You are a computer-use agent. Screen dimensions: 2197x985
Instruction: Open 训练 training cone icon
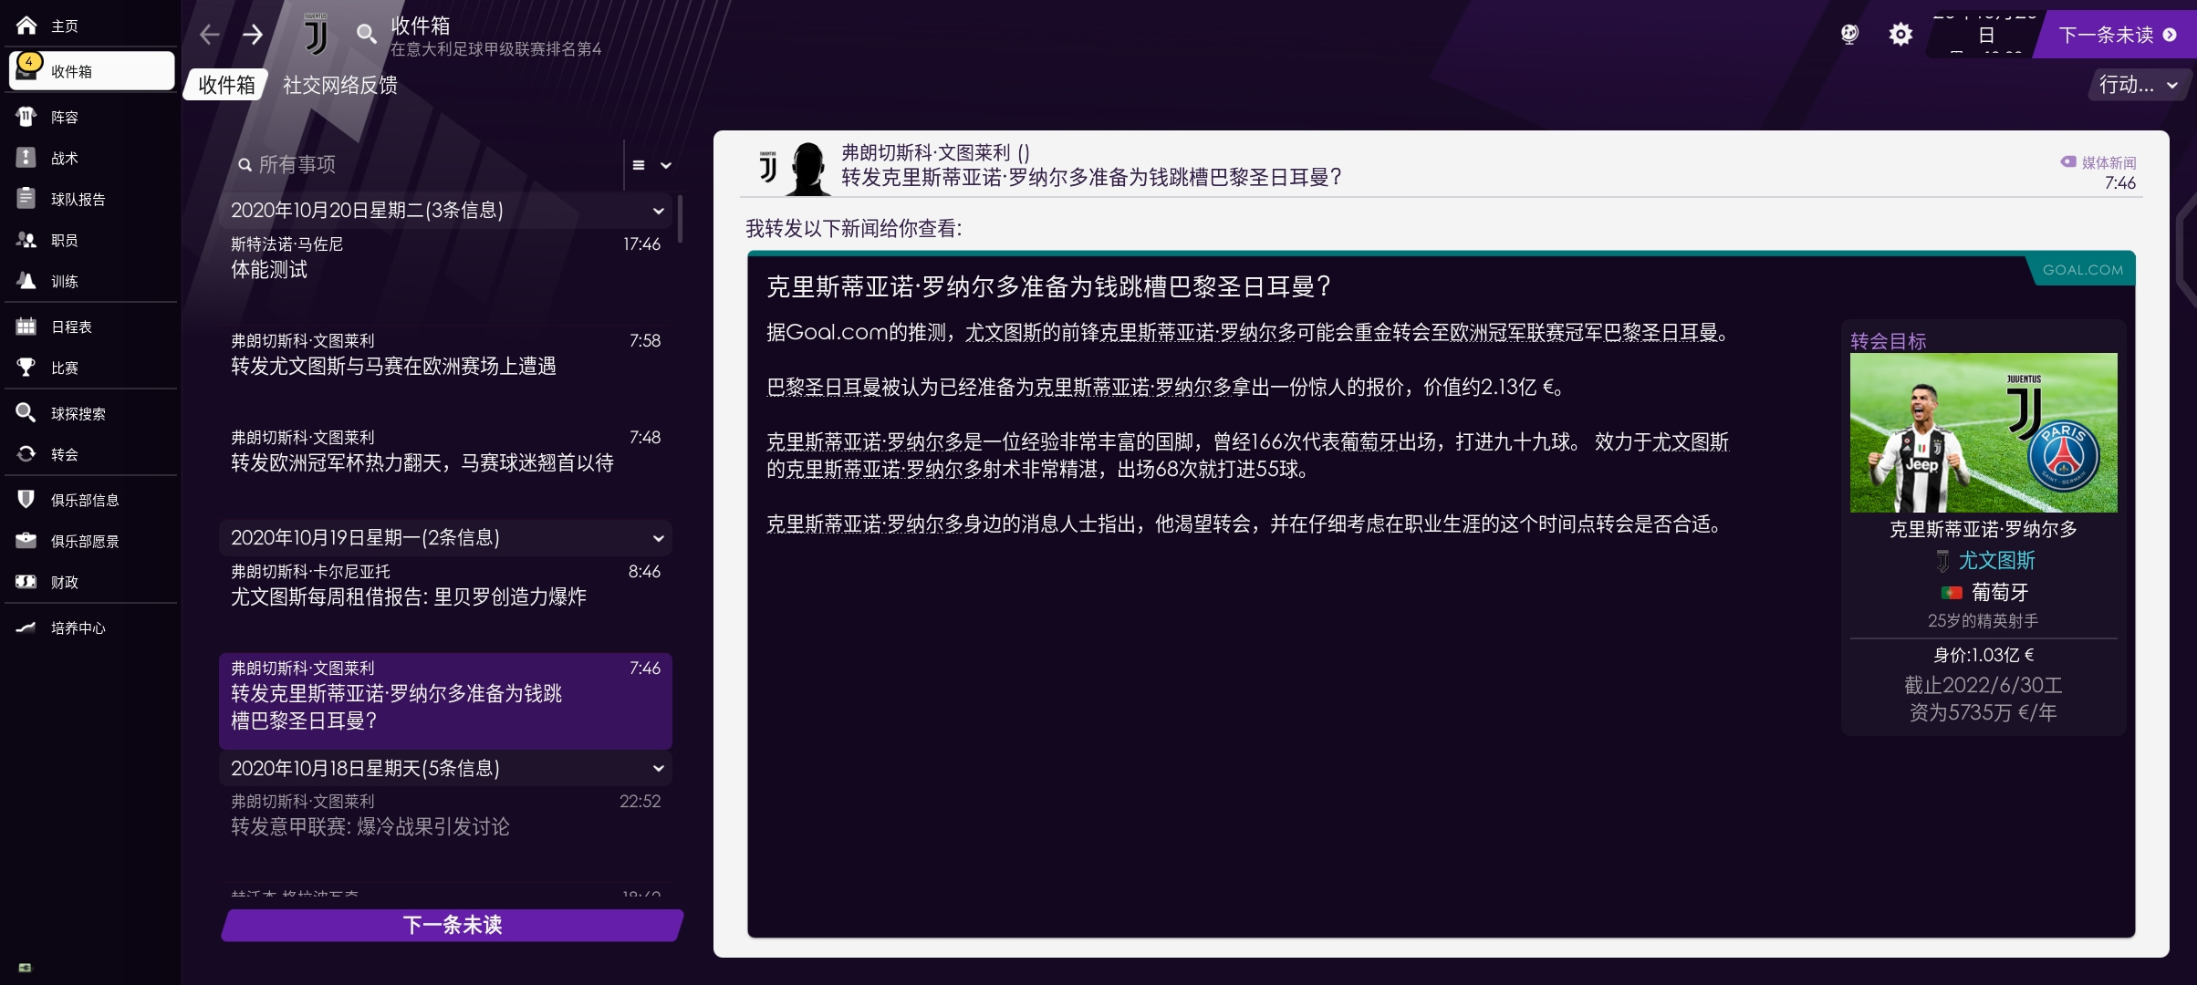click(26, 281)
